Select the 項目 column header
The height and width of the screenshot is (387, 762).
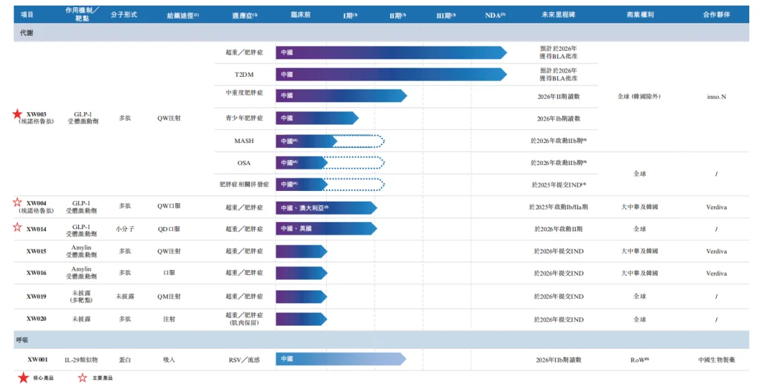[27, 15]
